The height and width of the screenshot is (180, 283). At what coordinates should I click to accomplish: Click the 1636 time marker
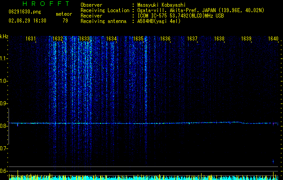tap(165, 39)
